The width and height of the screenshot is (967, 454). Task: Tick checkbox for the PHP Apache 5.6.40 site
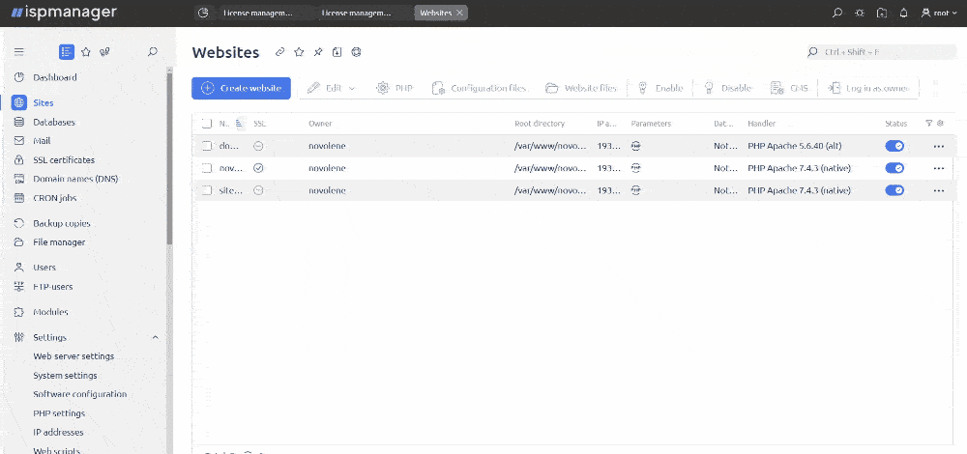point(207,146)
